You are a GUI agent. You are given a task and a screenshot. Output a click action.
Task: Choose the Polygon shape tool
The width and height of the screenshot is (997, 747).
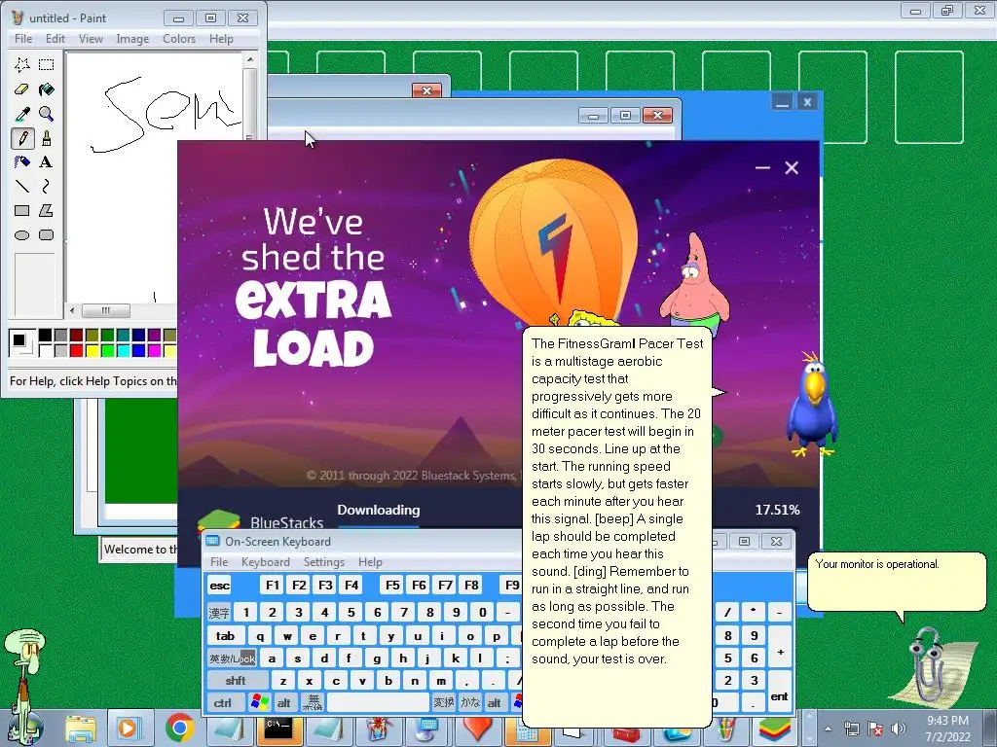(x=46, y=210)
